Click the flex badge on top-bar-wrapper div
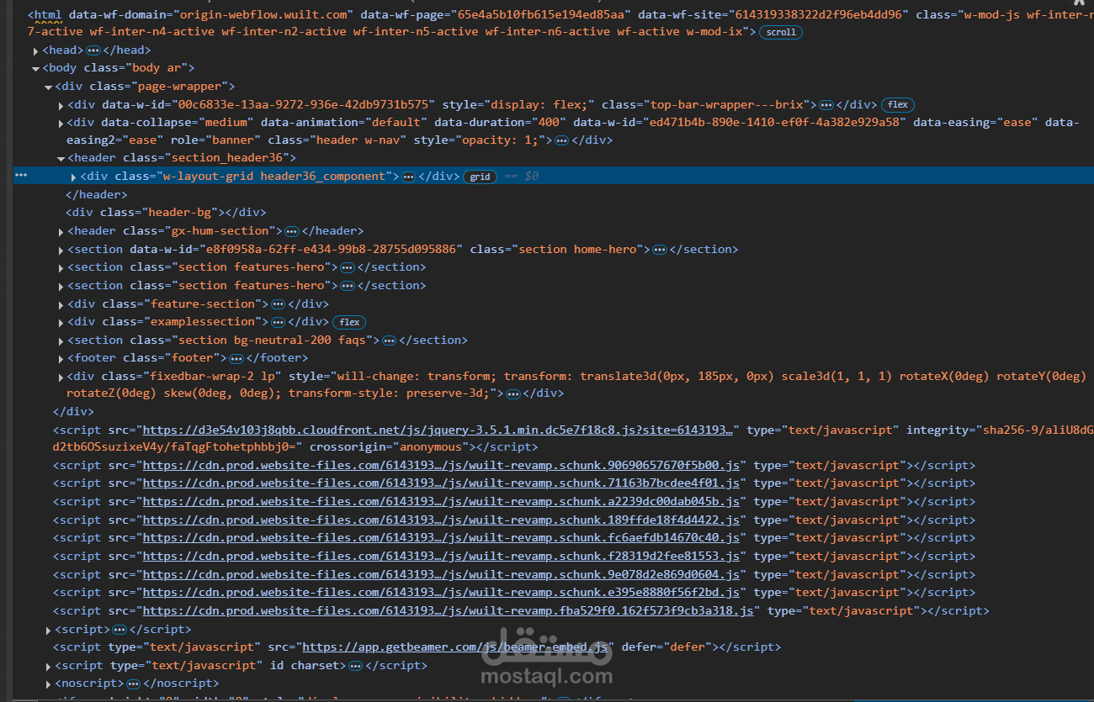Image resolution: width=1094 pixels, height=702 pixels. [898, 105]
